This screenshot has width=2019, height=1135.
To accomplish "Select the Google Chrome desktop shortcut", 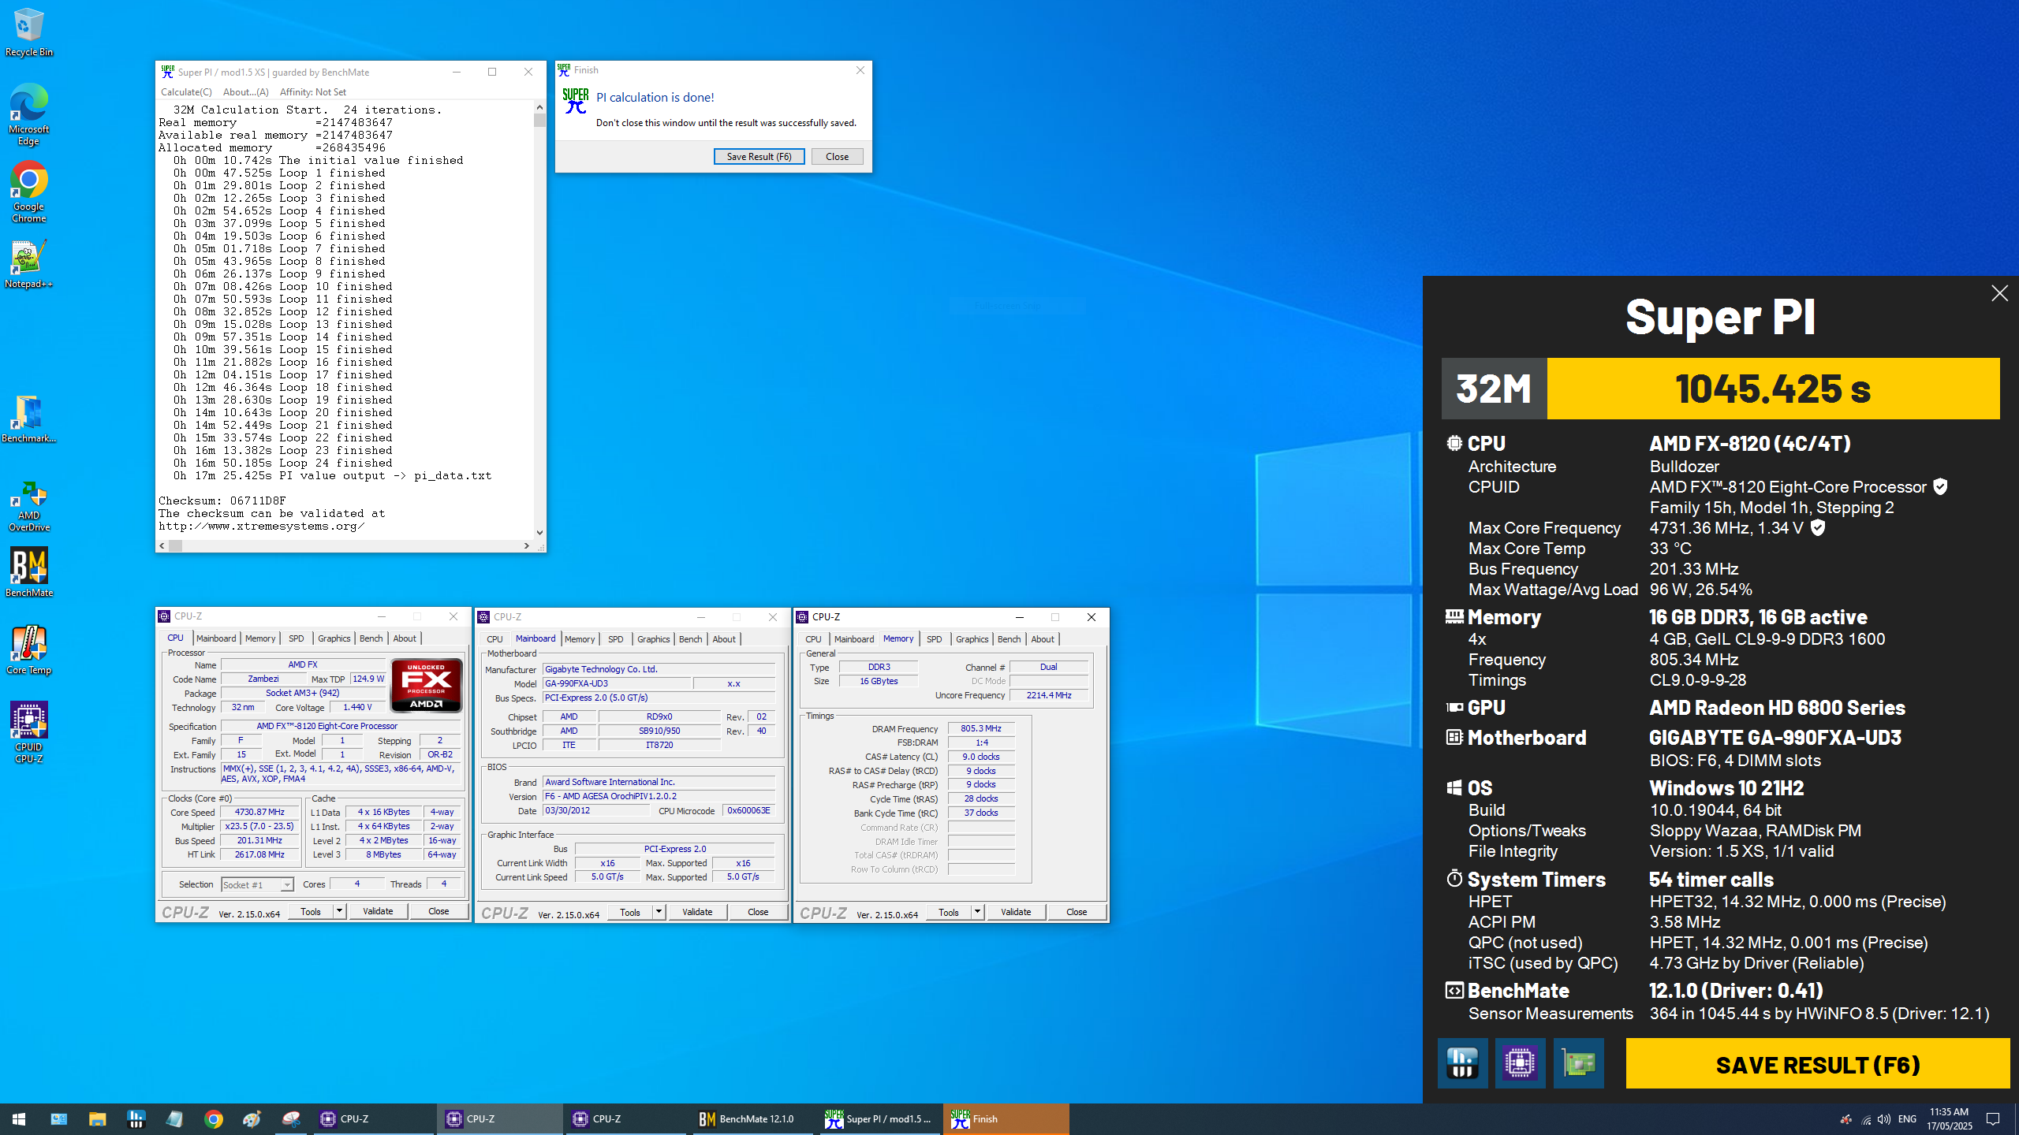I will click(x=28, y=192).
